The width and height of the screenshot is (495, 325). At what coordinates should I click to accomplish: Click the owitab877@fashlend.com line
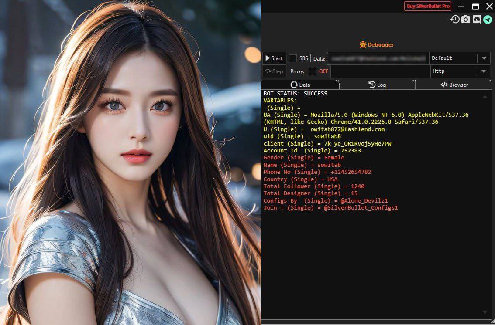point(324,129)
